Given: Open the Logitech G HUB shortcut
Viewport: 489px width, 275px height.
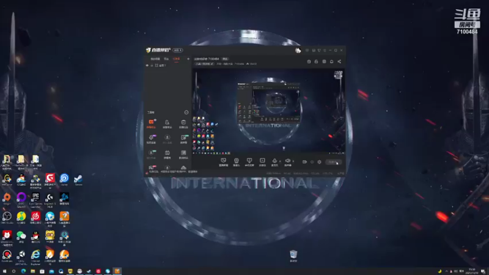Looking at the screenshot, I should tap(50, 200).
